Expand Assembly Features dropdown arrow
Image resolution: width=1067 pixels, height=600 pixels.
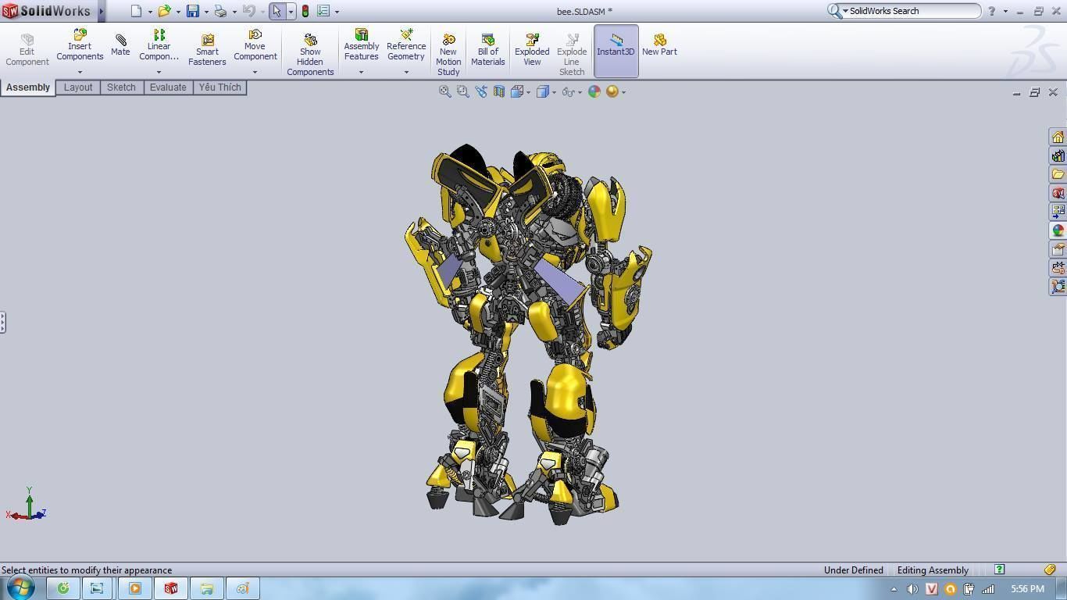click(361, 72)
